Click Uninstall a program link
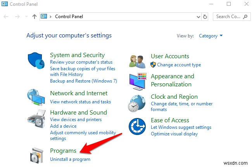Image resolution: width=252 pixels, height=167 pixels. point(70,159)
